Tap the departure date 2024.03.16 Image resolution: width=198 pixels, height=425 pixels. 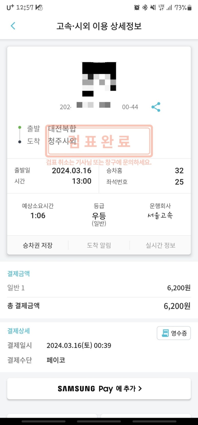pyautogui.click(x=71, y=171)
